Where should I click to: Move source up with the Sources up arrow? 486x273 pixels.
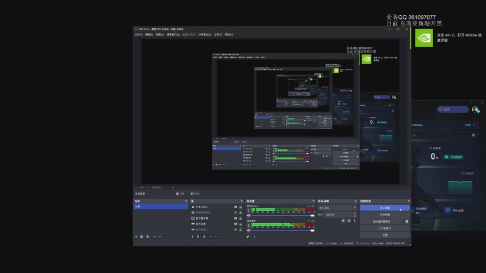[211, 237]
